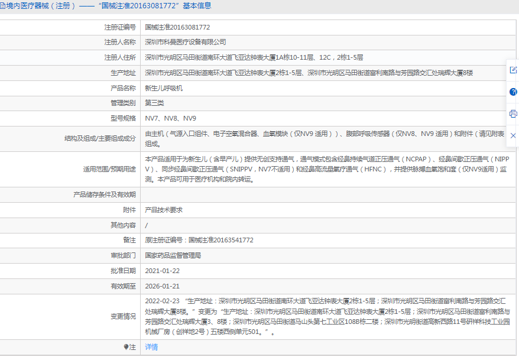Click the 产品储存条件及有效期 row label
This screenshot has width=519, height=360.
[x=104, y=194]
